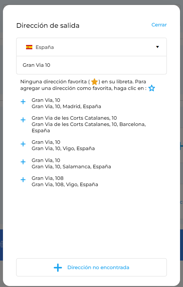Choose Gran Via, 108, Vigo, España result
This screenshot has height=287, width=183.
pyautogui.click(x=65, y=182)
